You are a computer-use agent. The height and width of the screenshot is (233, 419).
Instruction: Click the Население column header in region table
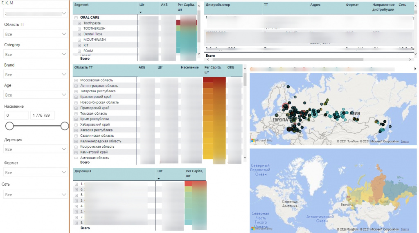tap(189, 67)
